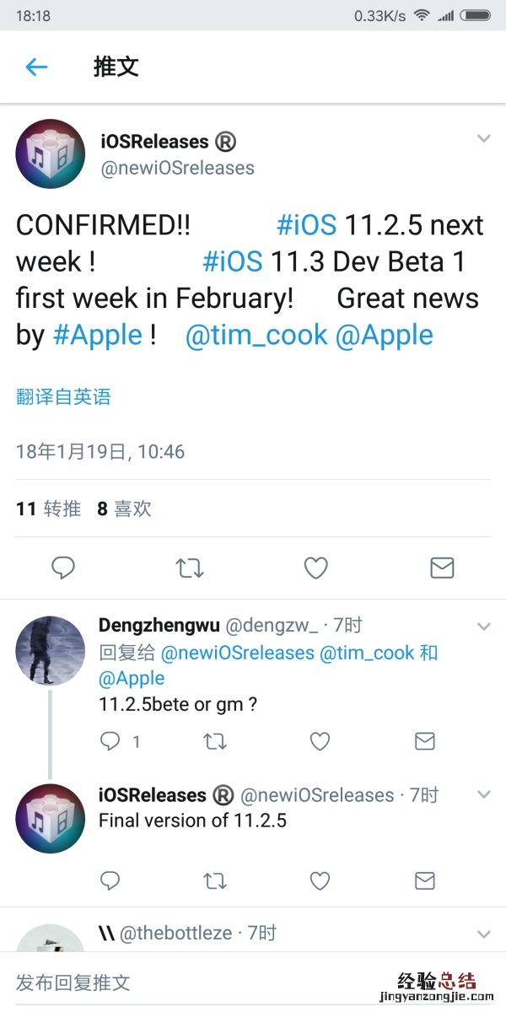Share the main tweet via direct message icon
This screenshot has width=506, height=1012.
pos(442,568)
